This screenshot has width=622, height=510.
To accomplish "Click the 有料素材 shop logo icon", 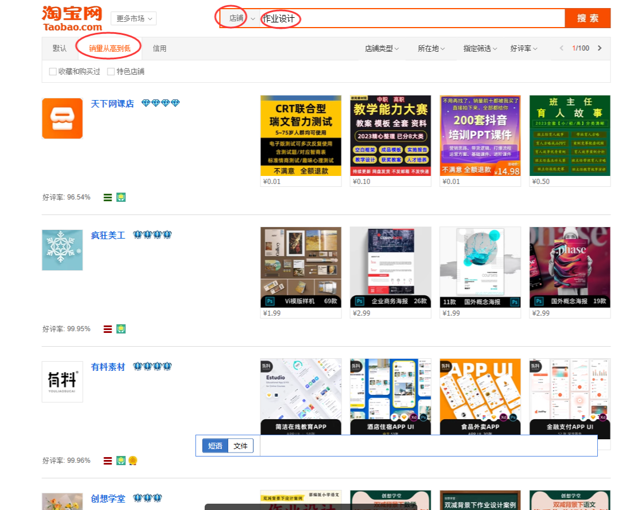I will tap(62, 382).
